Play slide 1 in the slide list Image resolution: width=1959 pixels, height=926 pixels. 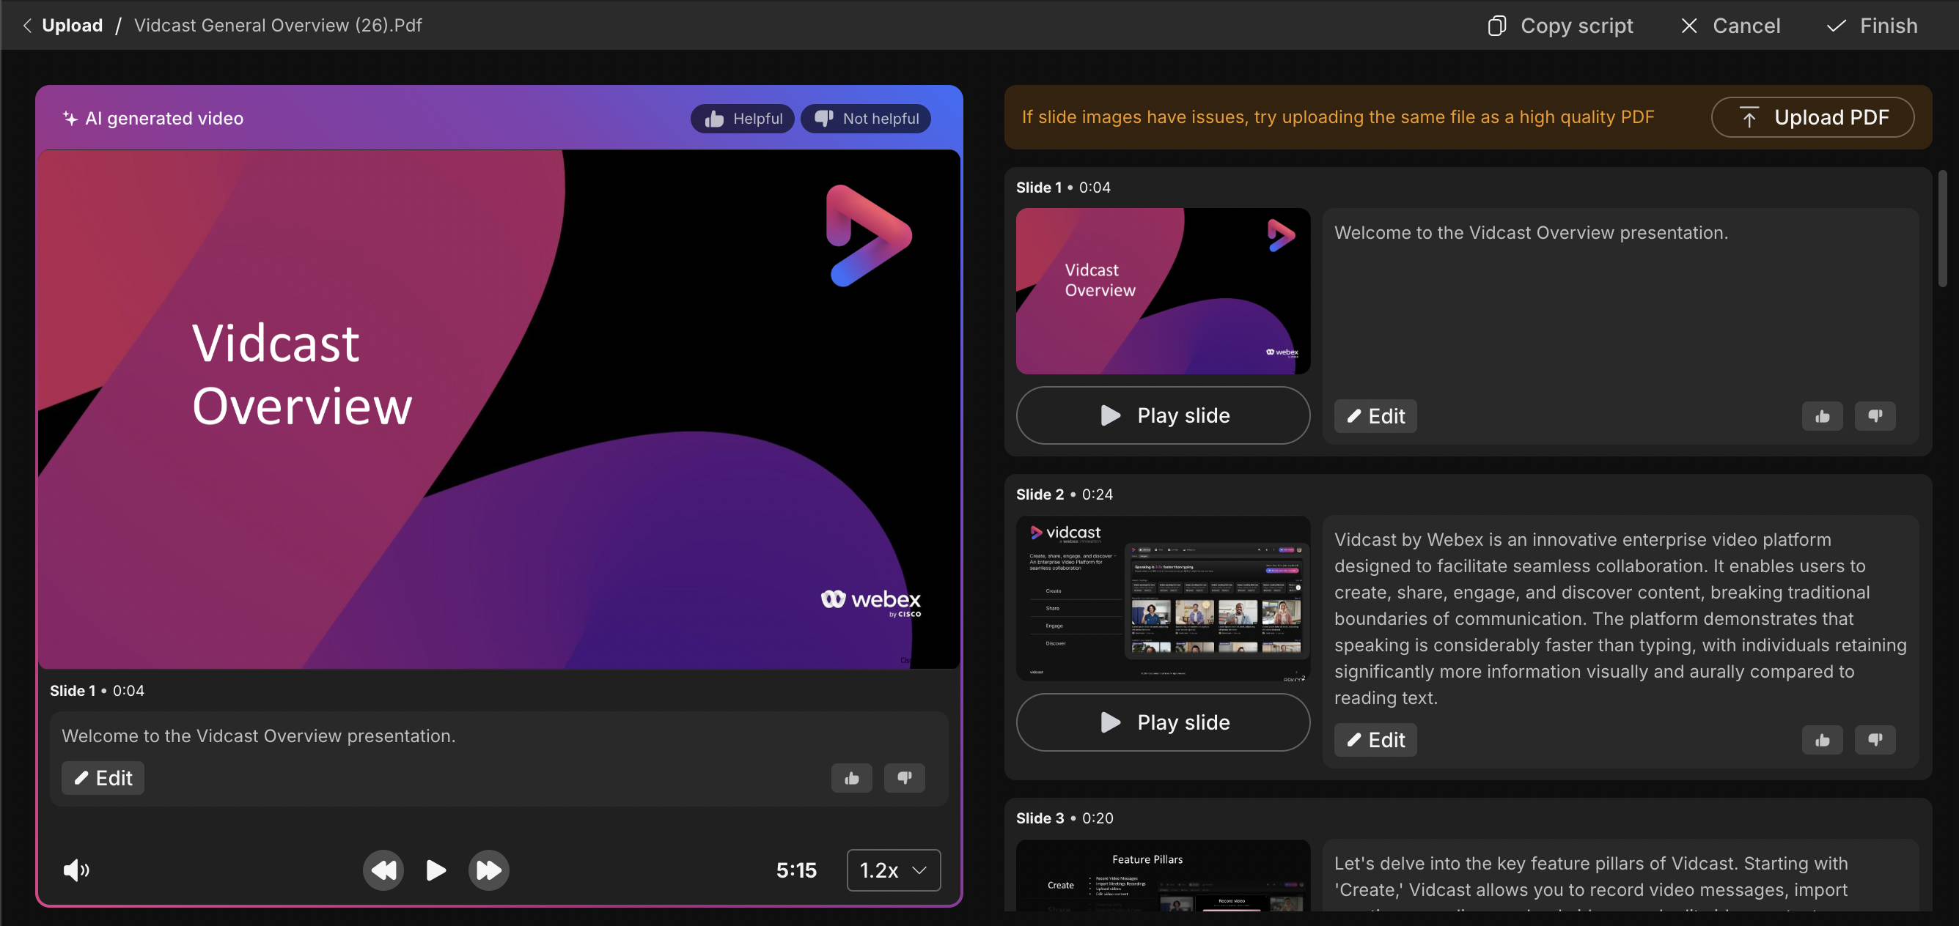(x=1163, y=415)
